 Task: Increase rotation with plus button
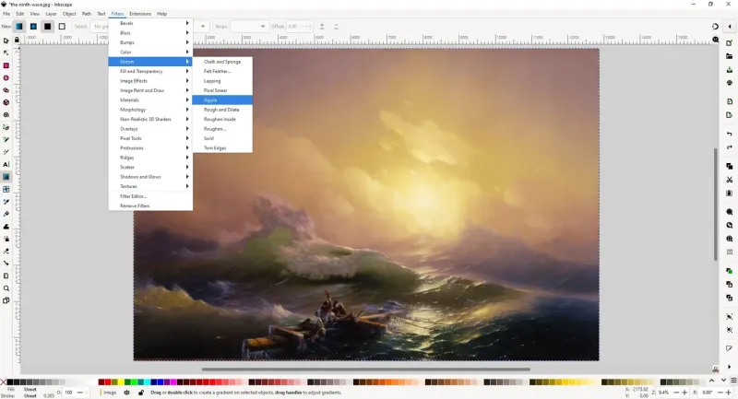pyautogui.click(x=729, y=393)
